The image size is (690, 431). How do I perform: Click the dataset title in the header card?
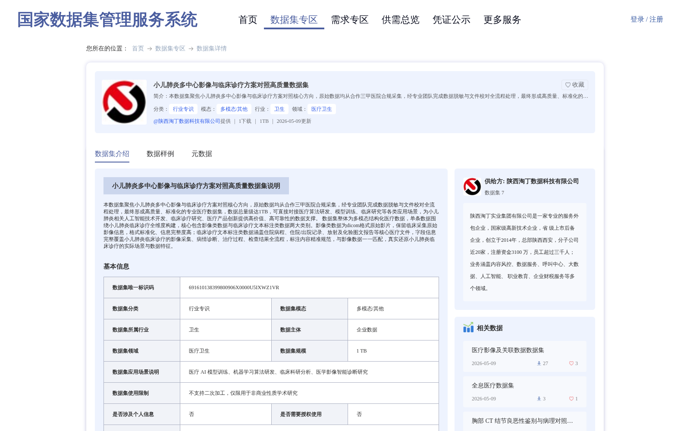coord(231,85)
